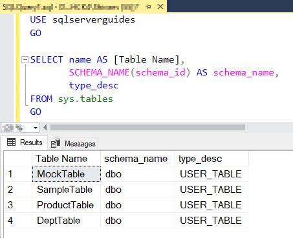The image size is (293, 238).
Task: Place cursor on sqlserverguides in USE statement
Action: click(94, 20)
